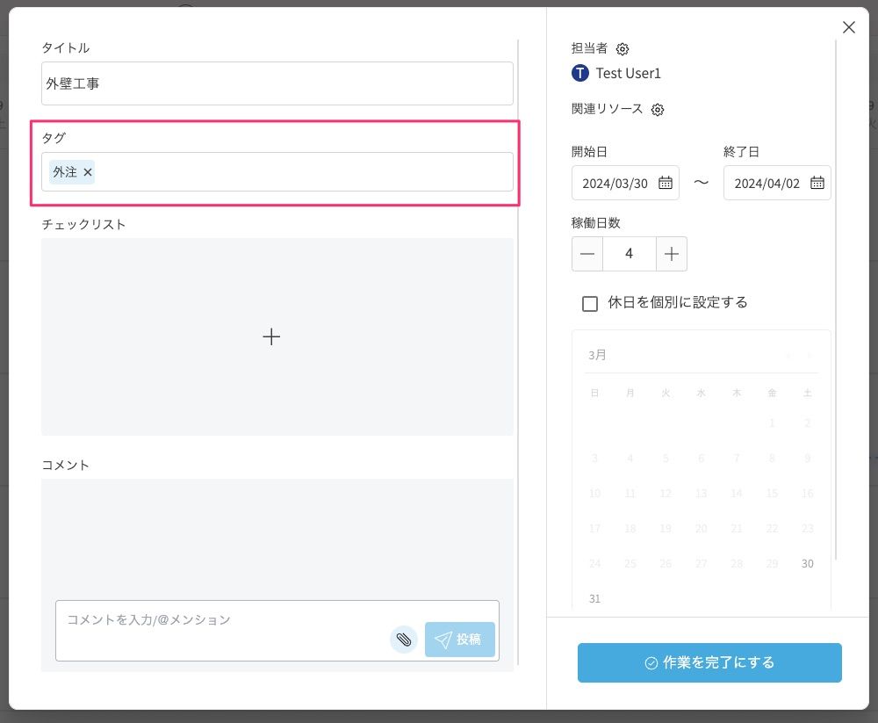Click the paperclip attachment icon
This screenshot has height=723, width=878.
point(403,640)
